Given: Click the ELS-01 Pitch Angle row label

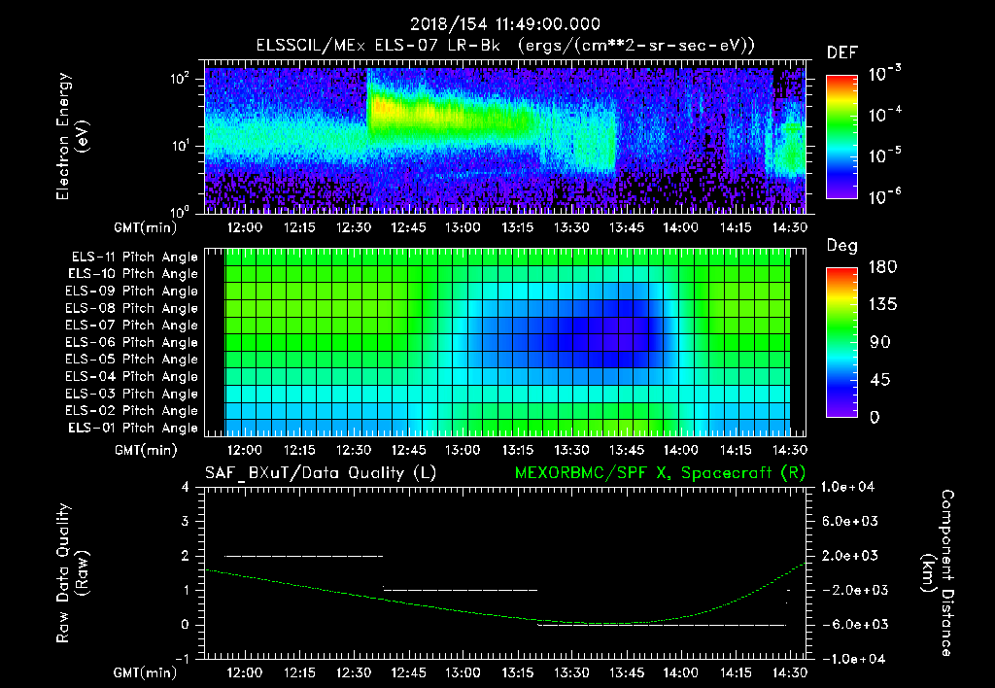Looking at the screenshot, I should tap(133, 428).
